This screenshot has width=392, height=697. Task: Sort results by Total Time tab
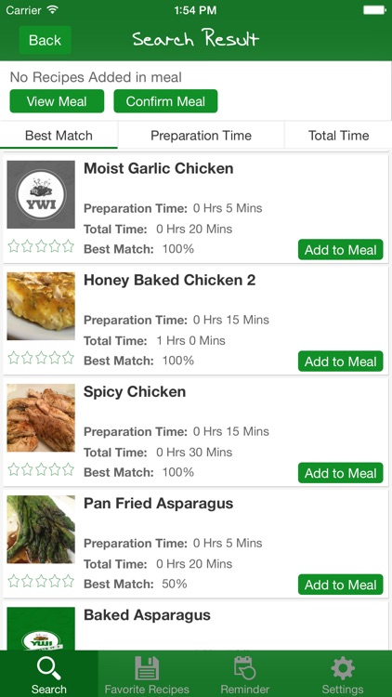click(339, 135)
